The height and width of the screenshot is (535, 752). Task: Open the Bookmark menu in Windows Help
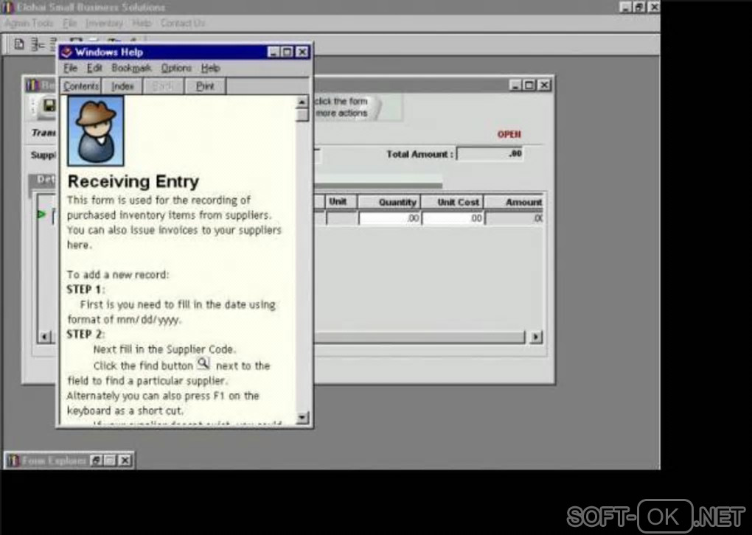(x=131, y=68)
